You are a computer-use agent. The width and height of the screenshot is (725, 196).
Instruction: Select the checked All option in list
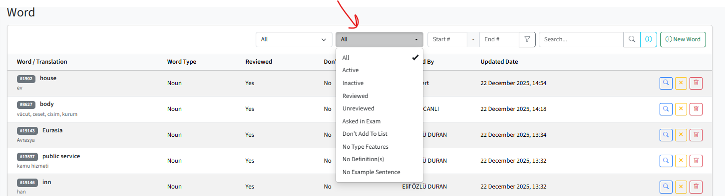pyautogui.click(x=379, y=58)
